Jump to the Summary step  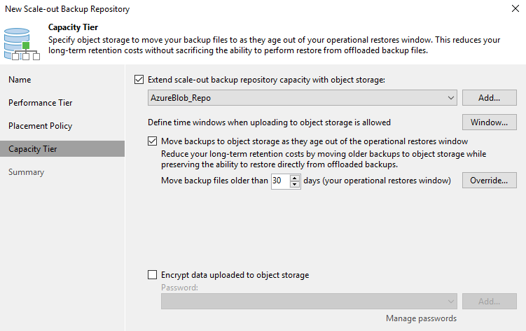26,172
